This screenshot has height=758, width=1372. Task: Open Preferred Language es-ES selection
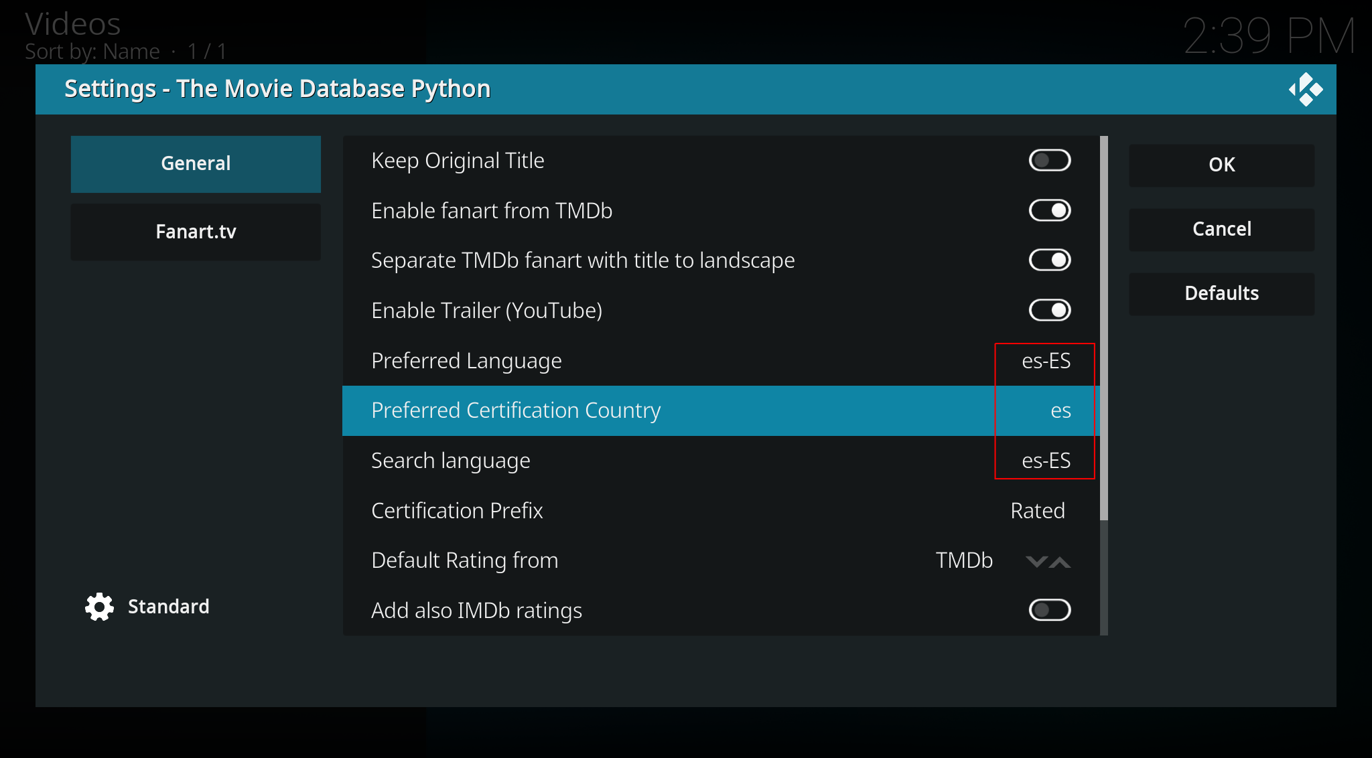1045,361
